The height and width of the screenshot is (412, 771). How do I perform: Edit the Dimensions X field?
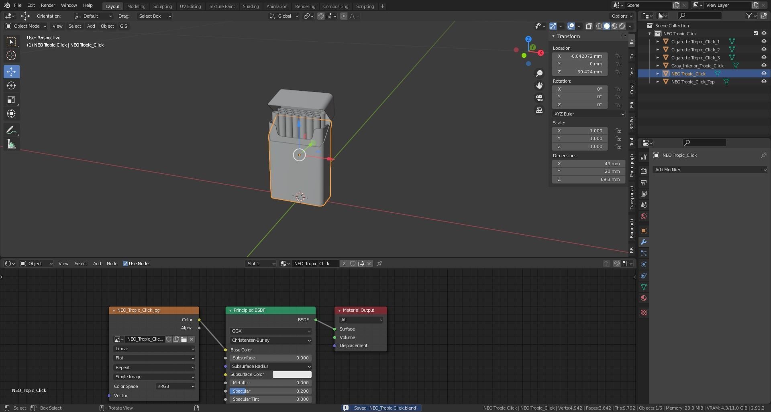(x=589, y=164)
